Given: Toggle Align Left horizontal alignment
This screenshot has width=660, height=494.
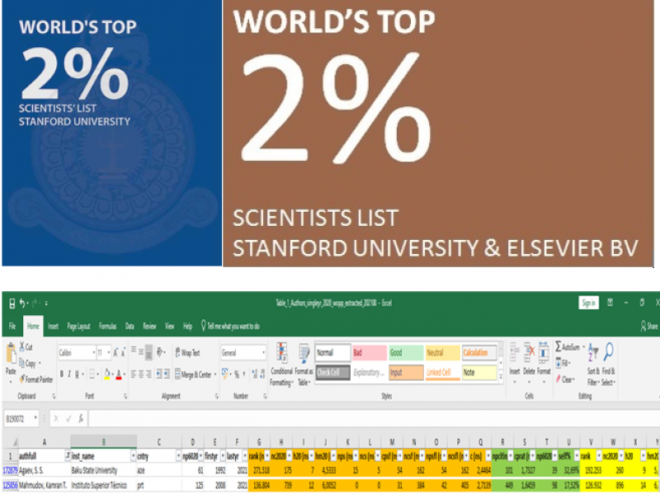Looking at the screenshot, I should point(134,374).
